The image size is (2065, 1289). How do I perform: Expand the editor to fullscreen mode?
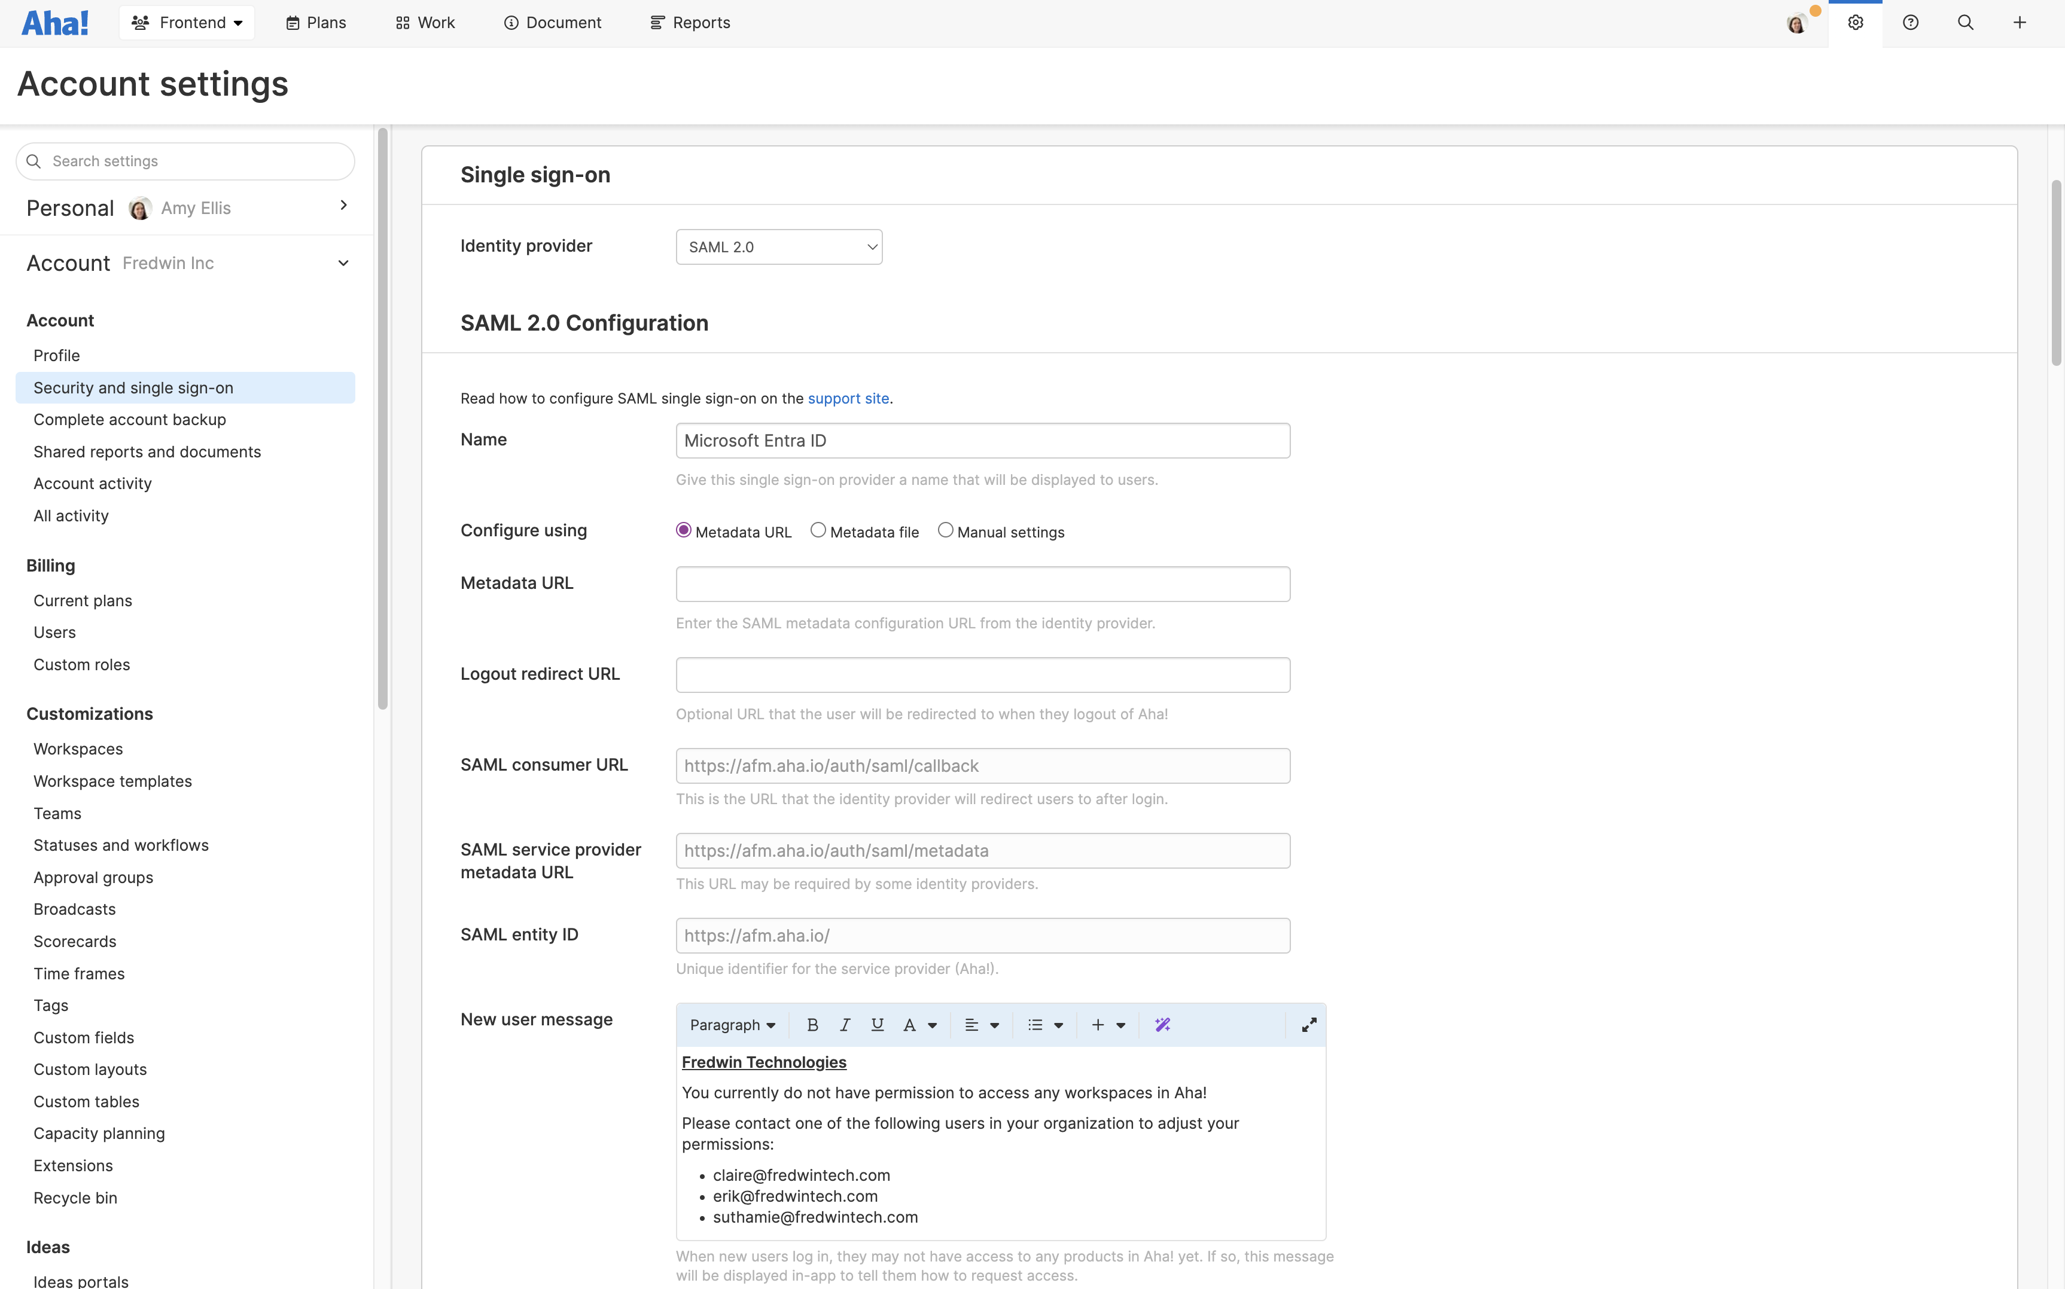(x=1308, y=1025)
